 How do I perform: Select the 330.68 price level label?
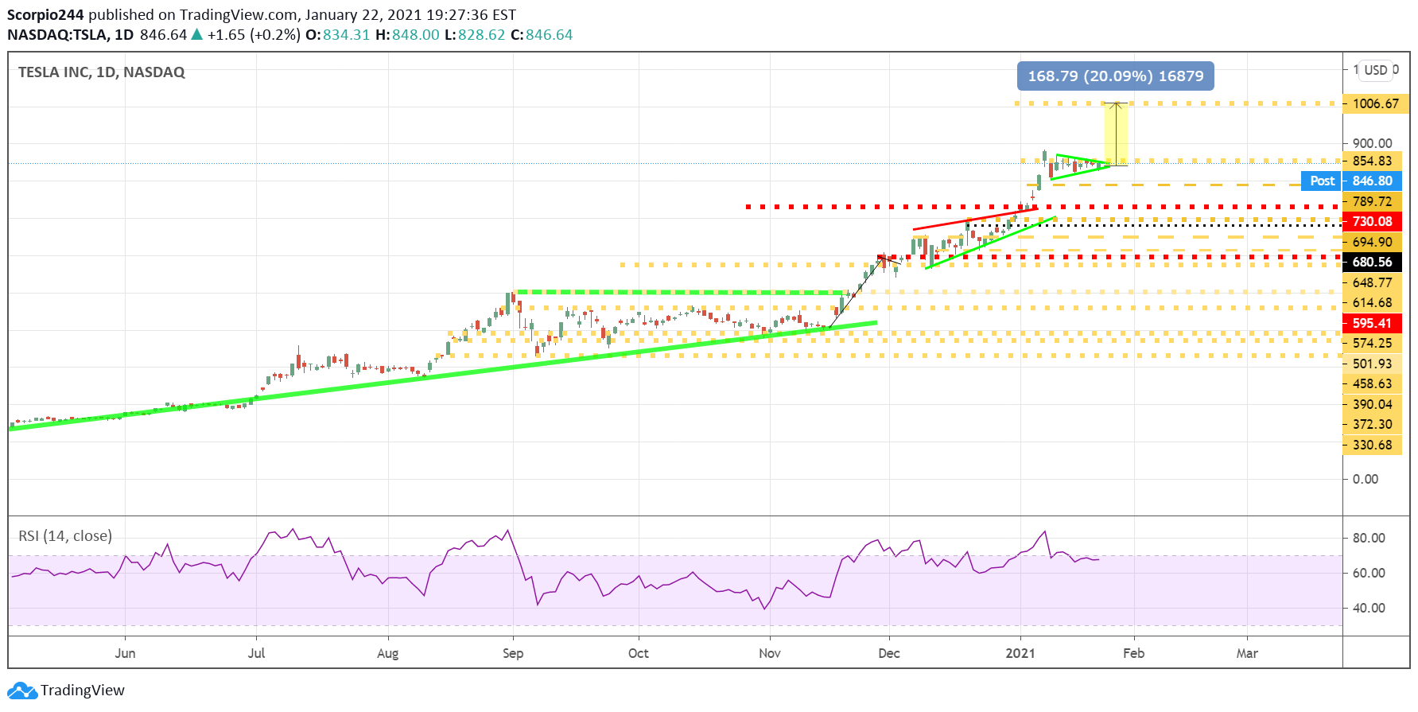[1373, 445]
